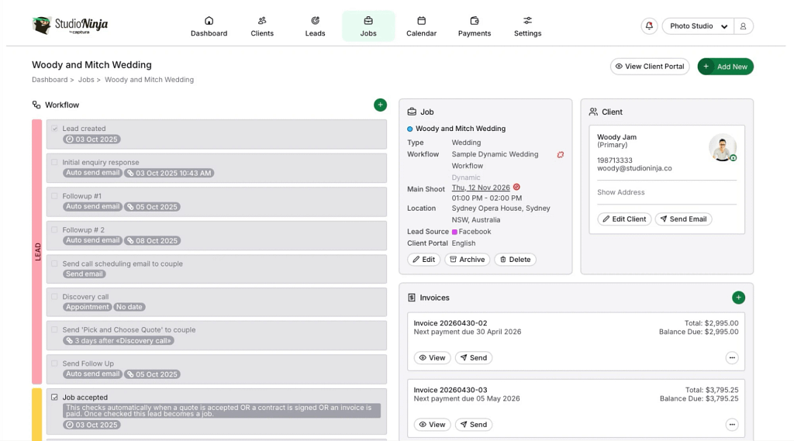Viewport: 794px width, 441px height.
Task: Open the notifications bell
Action: tap(649, 26)
